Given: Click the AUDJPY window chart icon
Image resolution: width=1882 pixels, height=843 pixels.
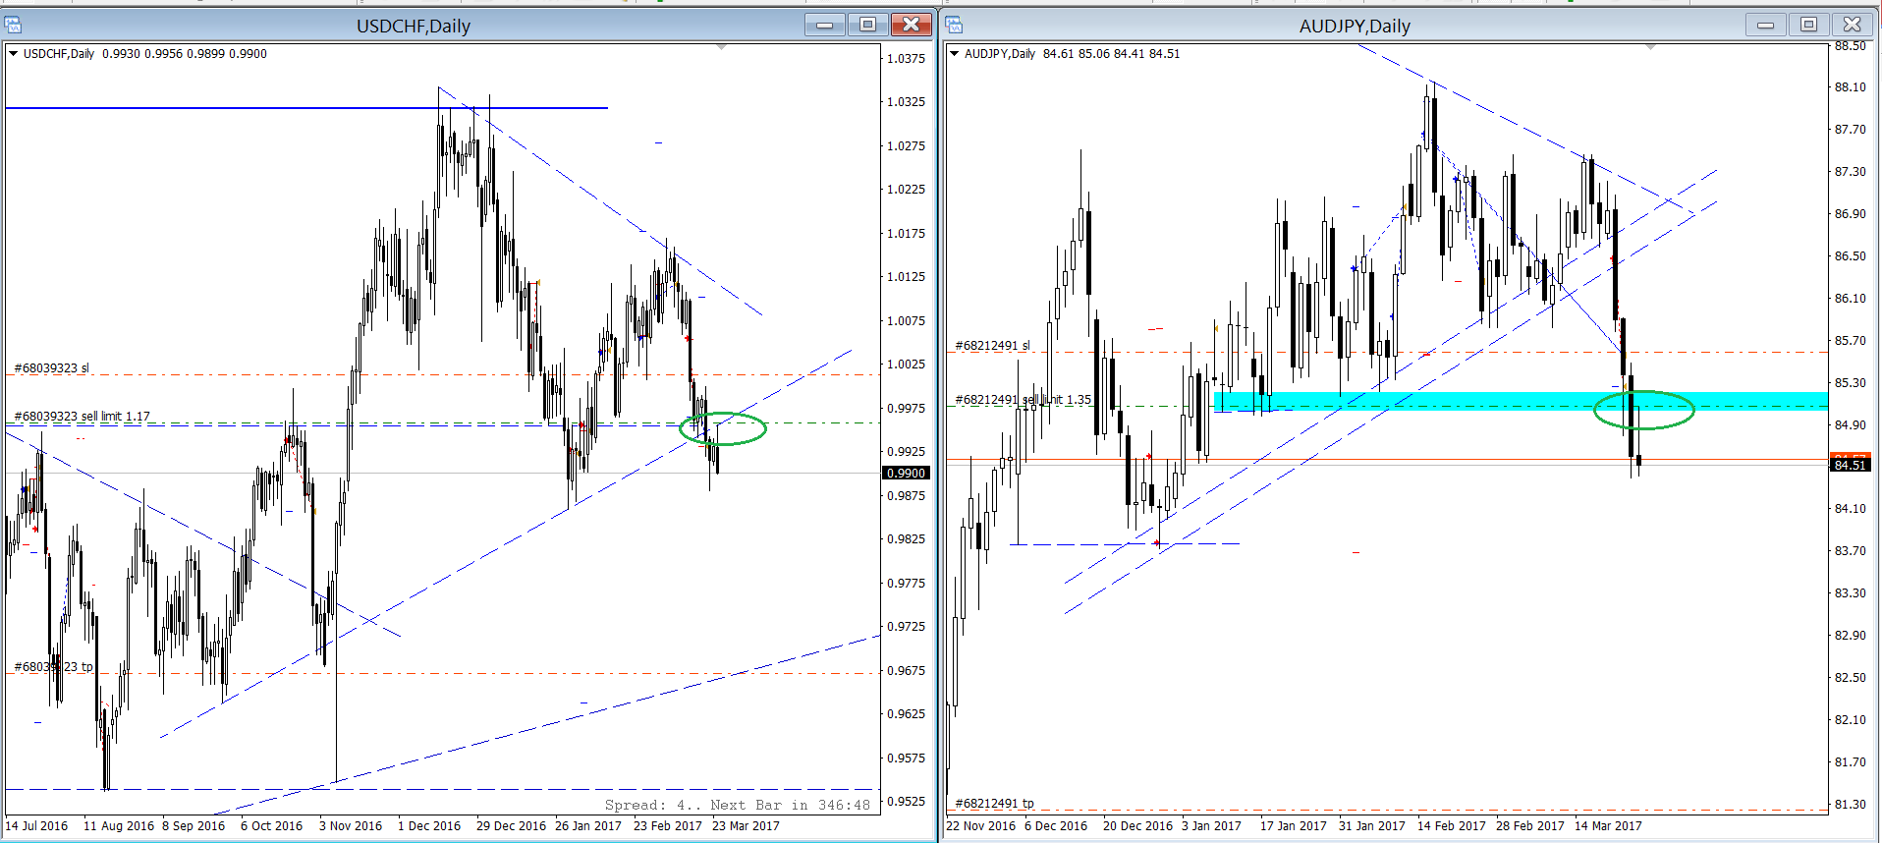Looking at the screenshot, I should (954, 25).
